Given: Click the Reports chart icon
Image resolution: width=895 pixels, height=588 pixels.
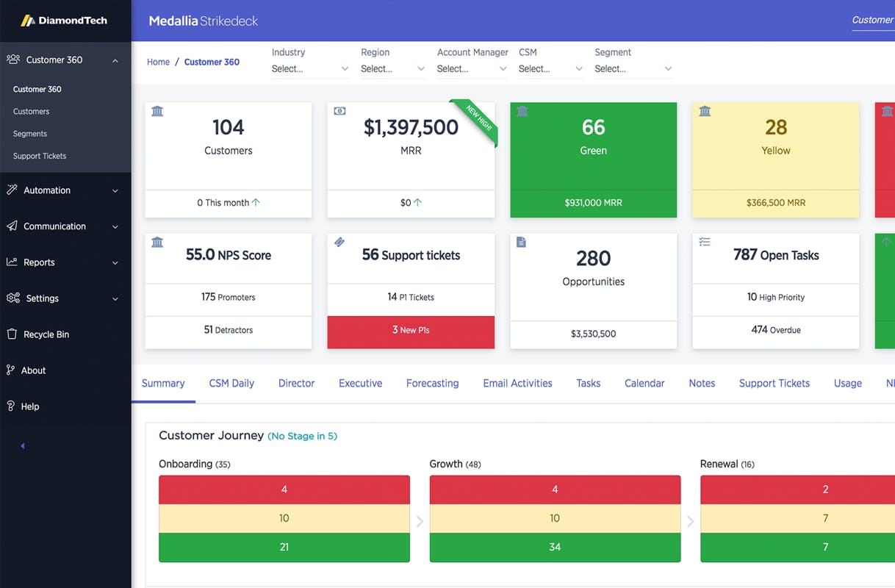Looking at the screenshot, I should click(12, 262).
